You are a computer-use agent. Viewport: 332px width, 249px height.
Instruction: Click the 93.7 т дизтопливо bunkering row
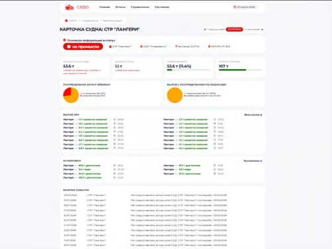(x=193, y=165)
